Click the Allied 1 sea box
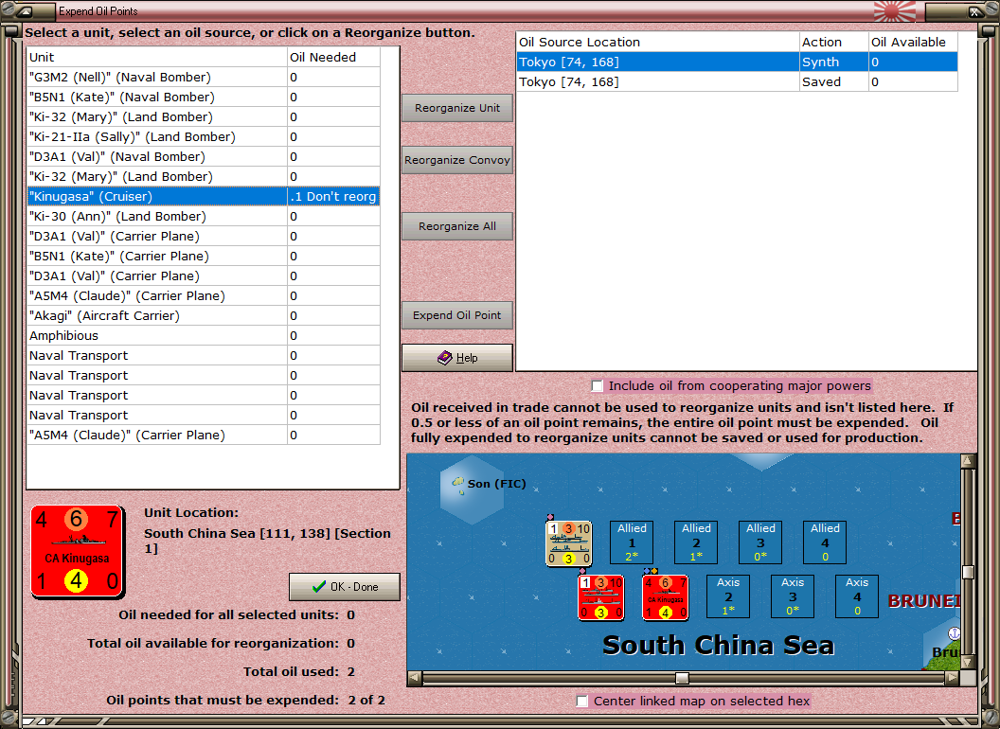This screenshot has width=1000, height=729. pyautogui.click(x=632, y=542)
